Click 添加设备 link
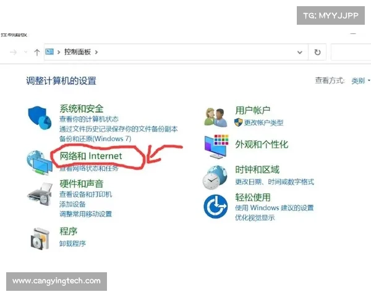This screenshot has height=297, width=371. click(72, 204)
